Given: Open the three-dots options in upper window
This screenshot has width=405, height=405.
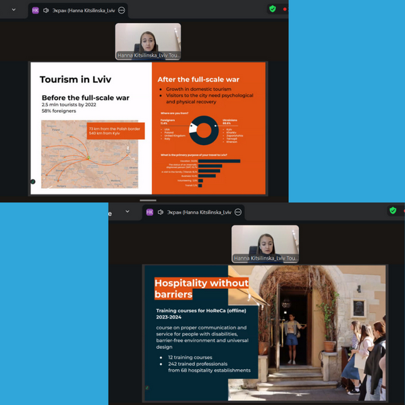Looking at the screenshot, I should (121, 10).
